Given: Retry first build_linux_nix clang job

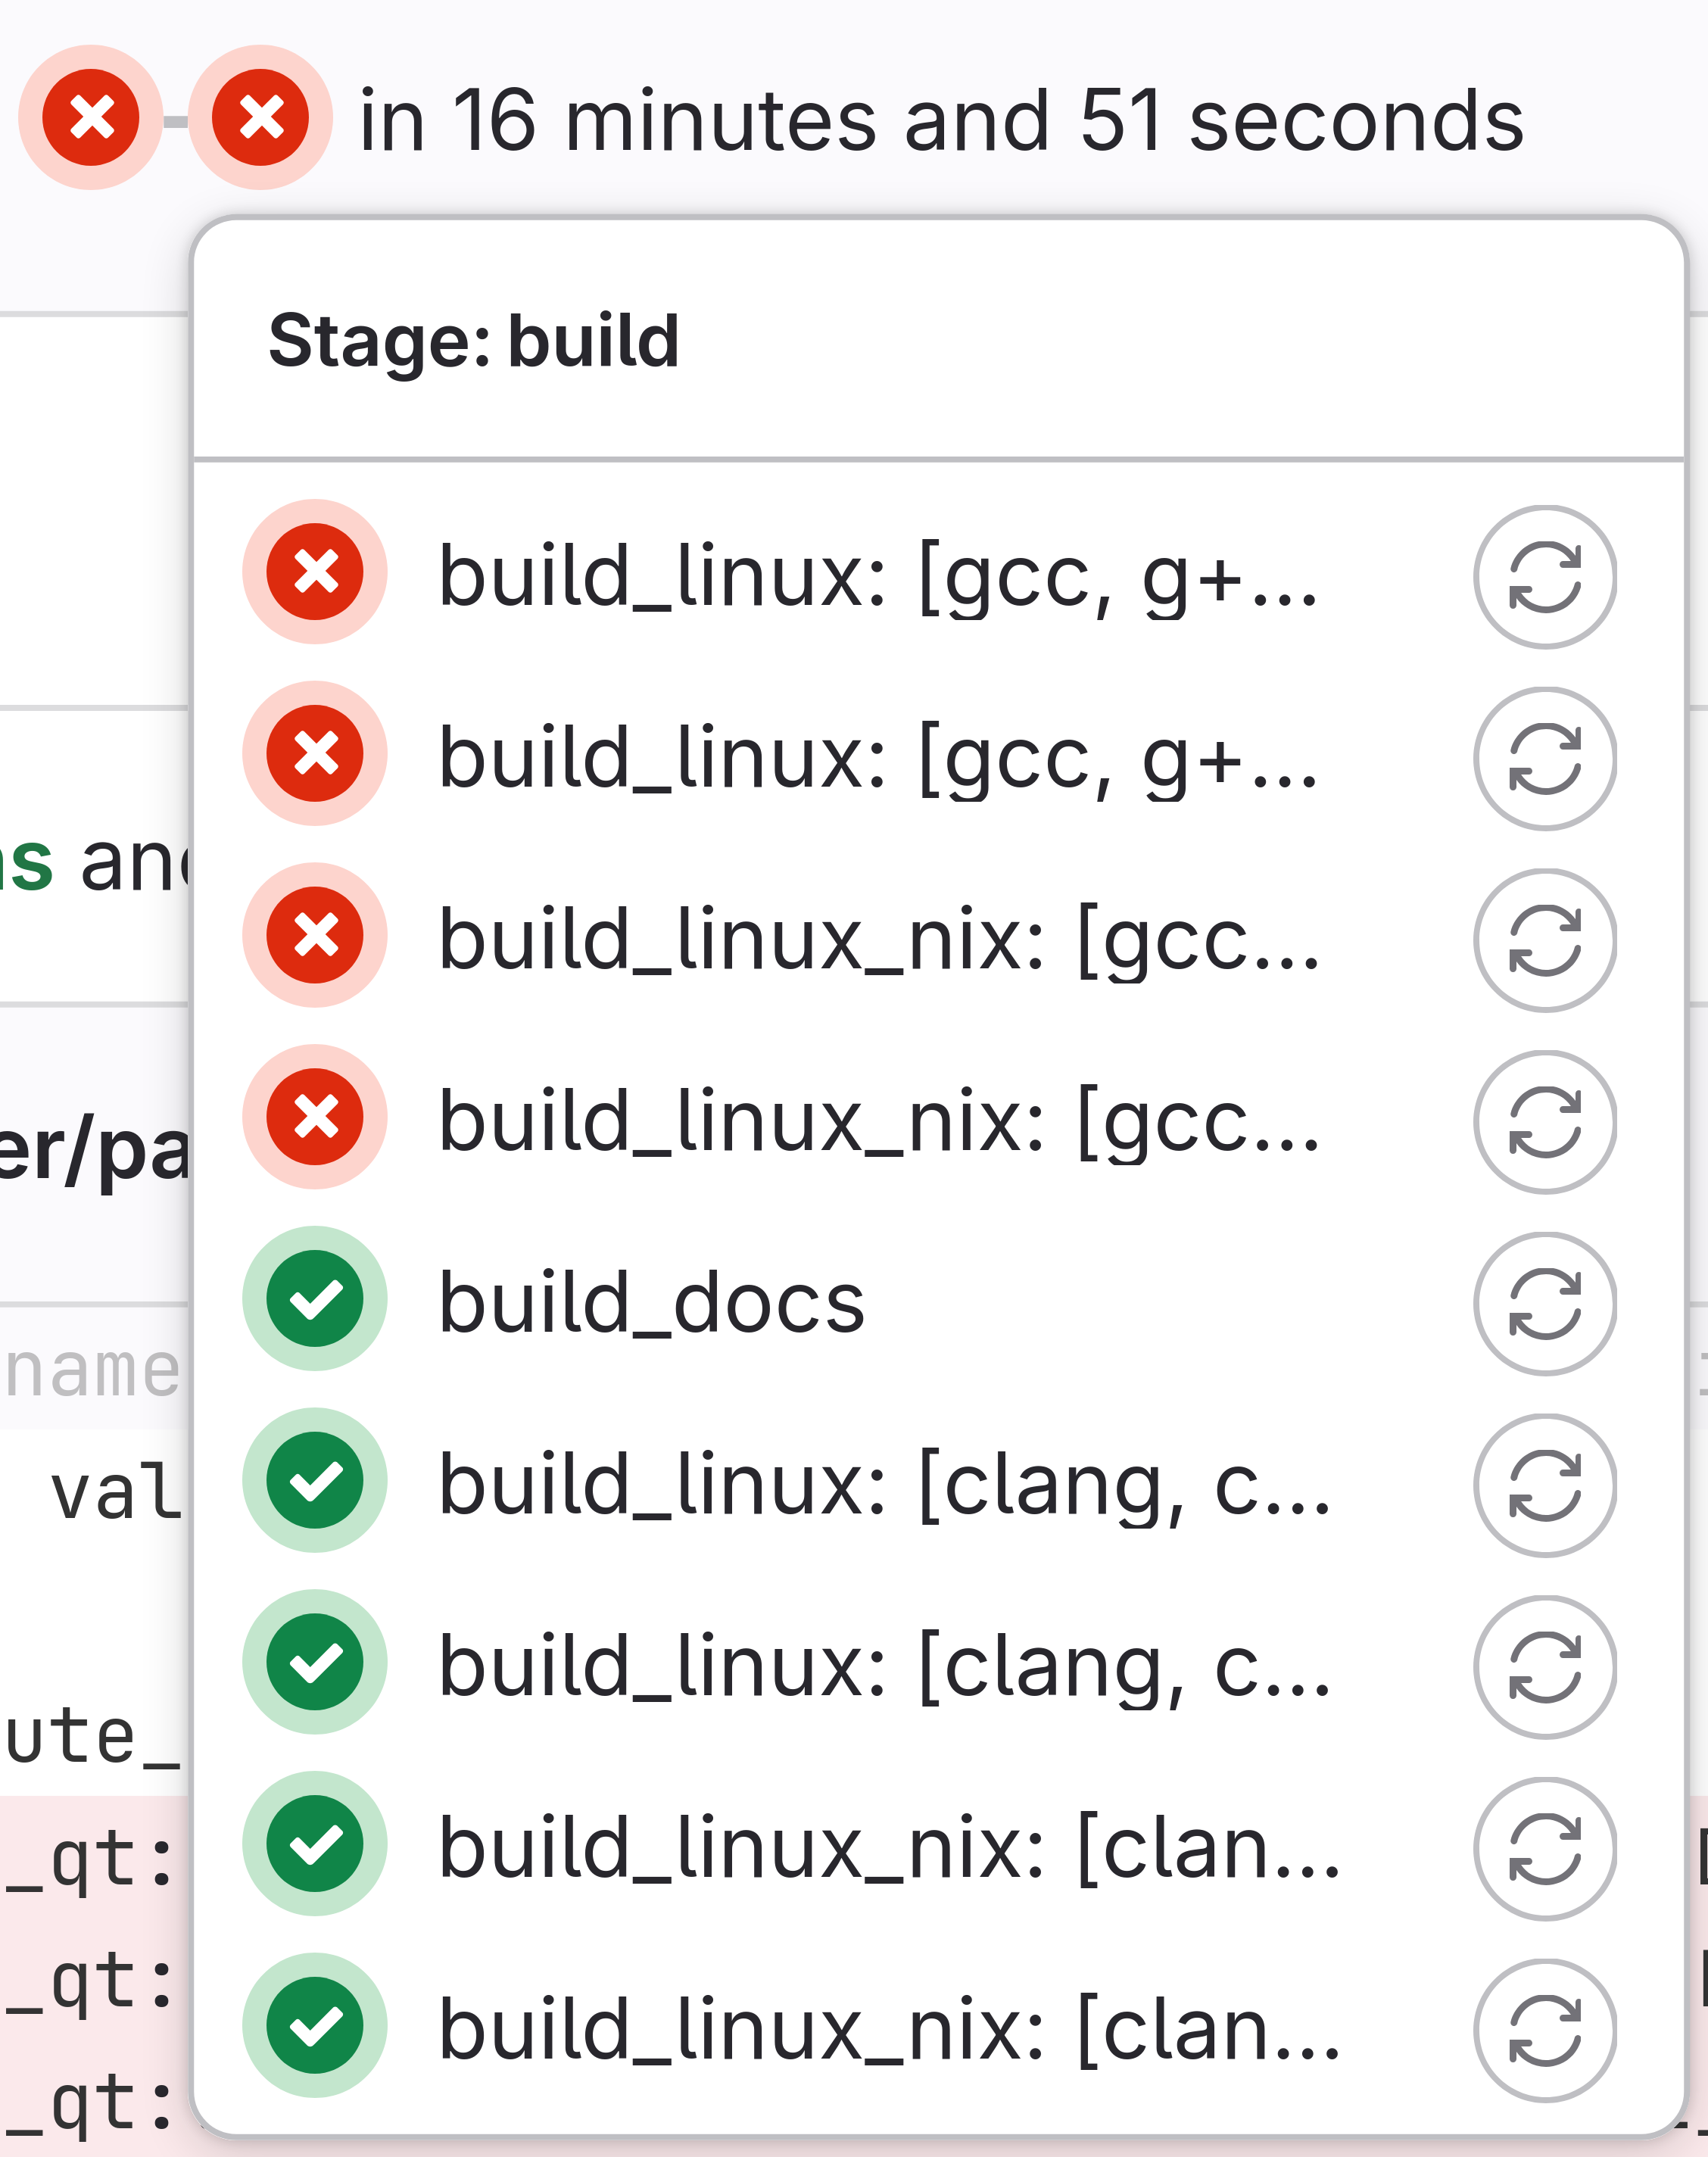Looking at the screenshot, I should coord(1544,1849).
